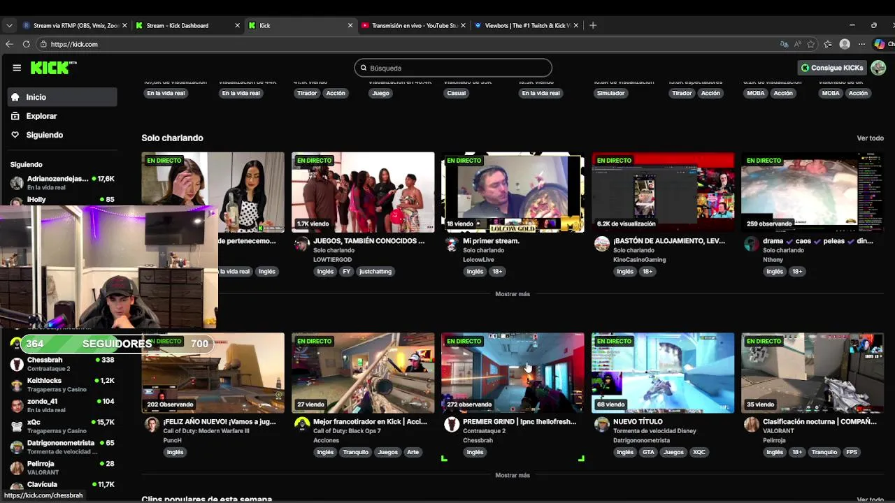Open Datrignonometrista avatar under NUEVO TÍTULO
The height and width of the screenshot is (503, 895).
pyautogui.click(x=601, y=425)
